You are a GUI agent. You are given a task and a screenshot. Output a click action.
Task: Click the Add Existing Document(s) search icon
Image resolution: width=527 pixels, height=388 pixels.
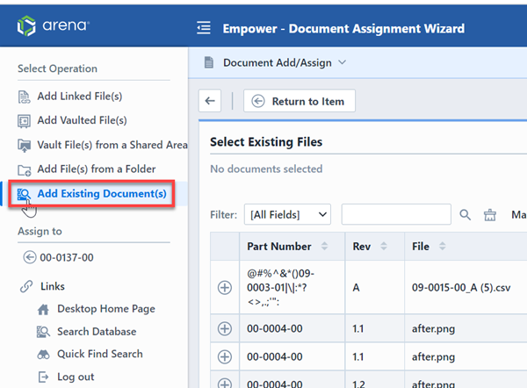tap(24, 194)
